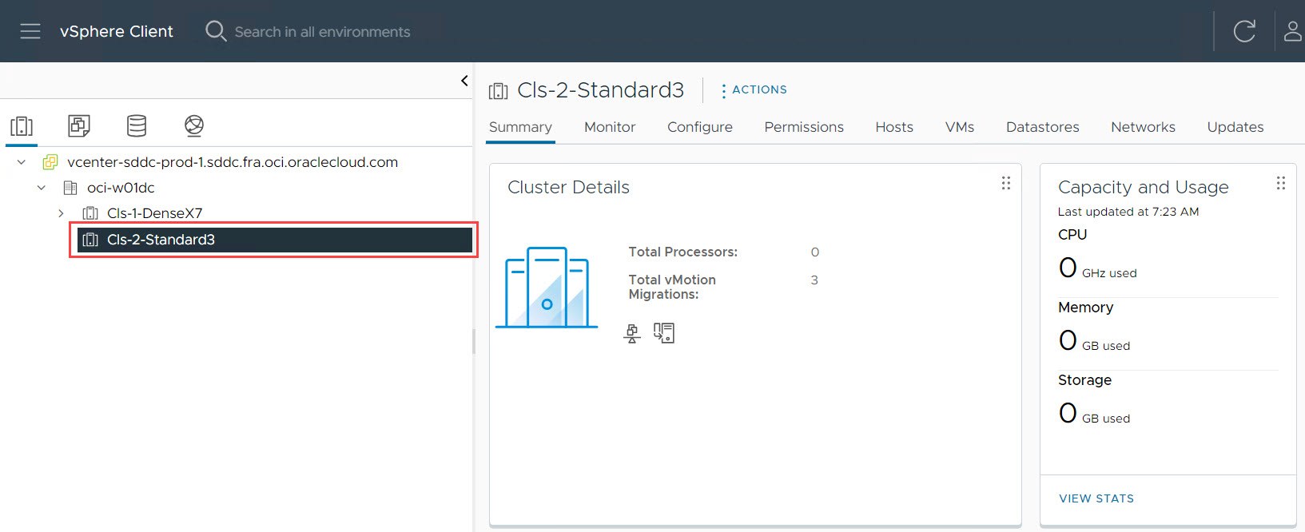Select the Cls-1-DenseX7 cluster
Viewport: 1305px width, 532px height.
coord(154,213)
